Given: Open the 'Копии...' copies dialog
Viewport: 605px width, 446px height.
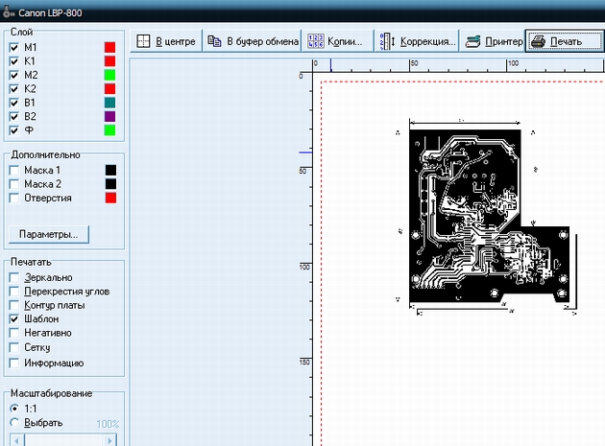Looking at the screenshot, I should (334, 42).
